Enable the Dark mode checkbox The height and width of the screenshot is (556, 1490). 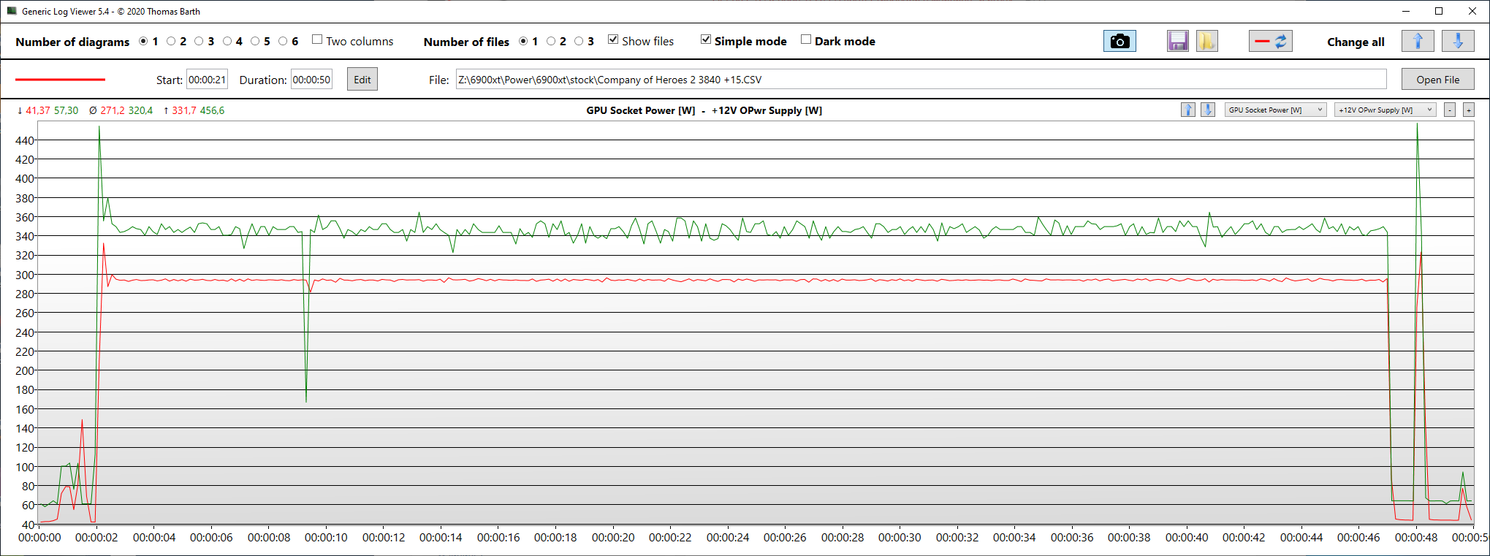[x=806, y=39]
